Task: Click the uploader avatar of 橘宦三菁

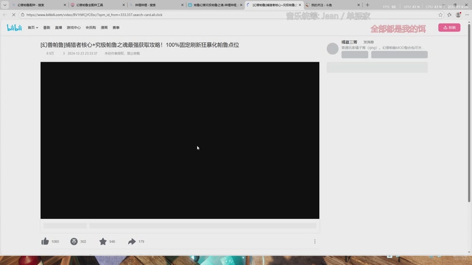Action: (333, 49)
